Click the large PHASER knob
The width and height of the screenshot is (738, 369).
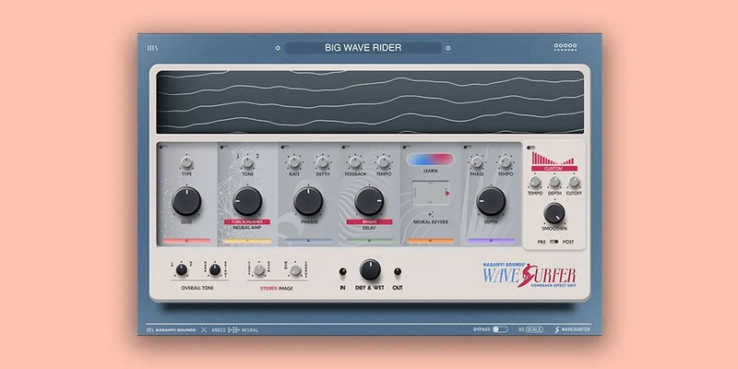(x=308, y=201)
